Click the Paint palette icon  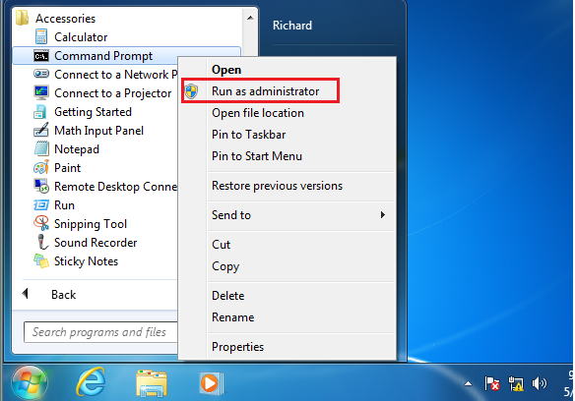click(41, 168)
